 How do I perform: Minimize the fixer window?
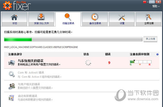[x=152, y=2]
